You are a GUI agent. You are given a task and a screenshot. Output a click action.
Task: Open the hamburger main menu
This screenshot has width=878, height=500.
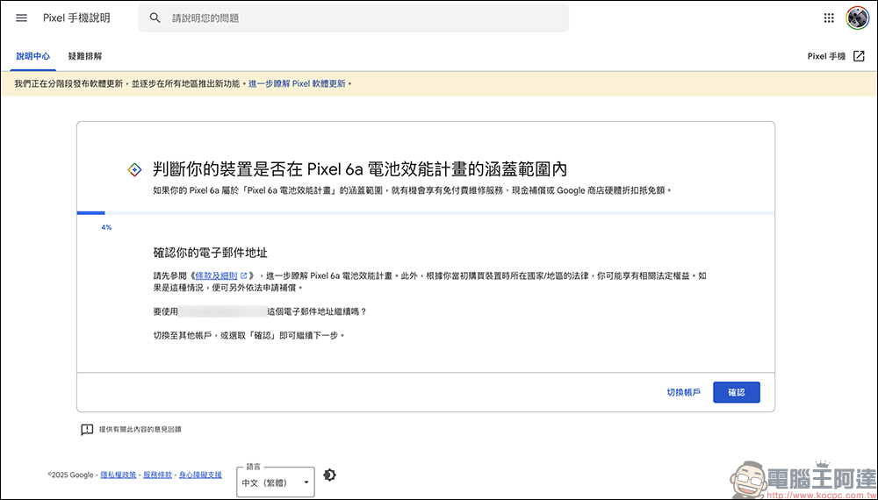coord(21,18)
